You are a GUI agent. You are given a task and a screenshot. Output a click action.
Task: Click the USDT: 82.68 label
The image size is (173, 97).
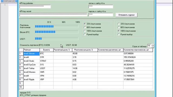(x=71, y=45)
